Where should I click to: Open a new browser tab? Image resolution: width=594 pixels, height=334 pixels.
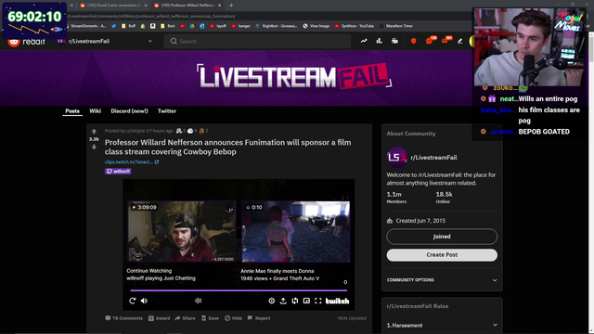(231, 6)
